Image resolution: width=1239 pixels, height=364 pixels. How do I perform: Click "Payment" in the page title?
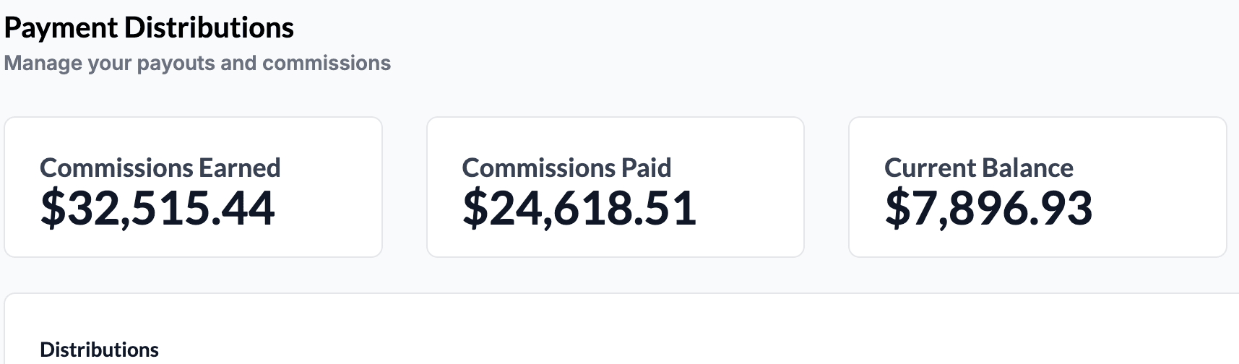61,28
